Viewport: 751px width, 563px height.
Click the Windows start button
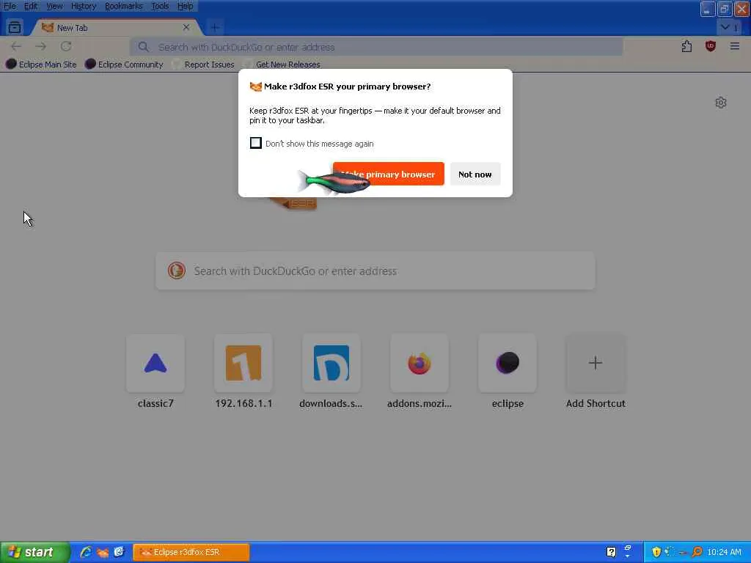pyautogui.click(x=34, y=552)
